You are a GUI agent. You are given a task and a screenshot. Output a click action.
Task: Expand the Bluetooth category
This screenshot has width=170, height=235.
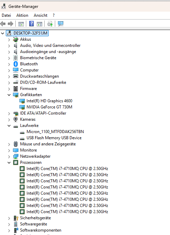click(9, 64)
